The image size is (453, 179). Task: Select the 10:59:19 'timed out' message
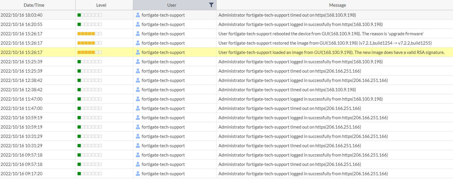[x=290, y=127]
